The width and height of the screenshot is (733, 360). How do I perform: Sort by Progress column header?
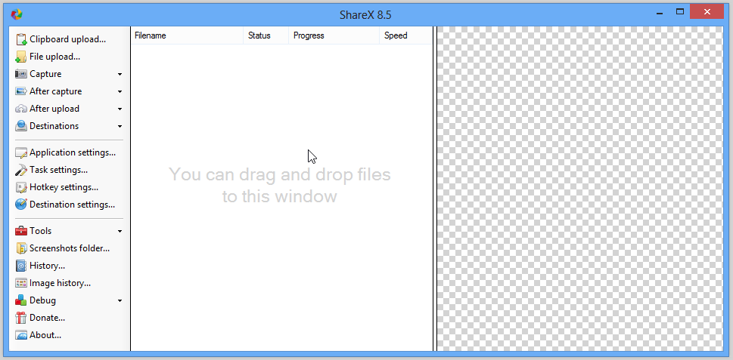click(334, 35)
